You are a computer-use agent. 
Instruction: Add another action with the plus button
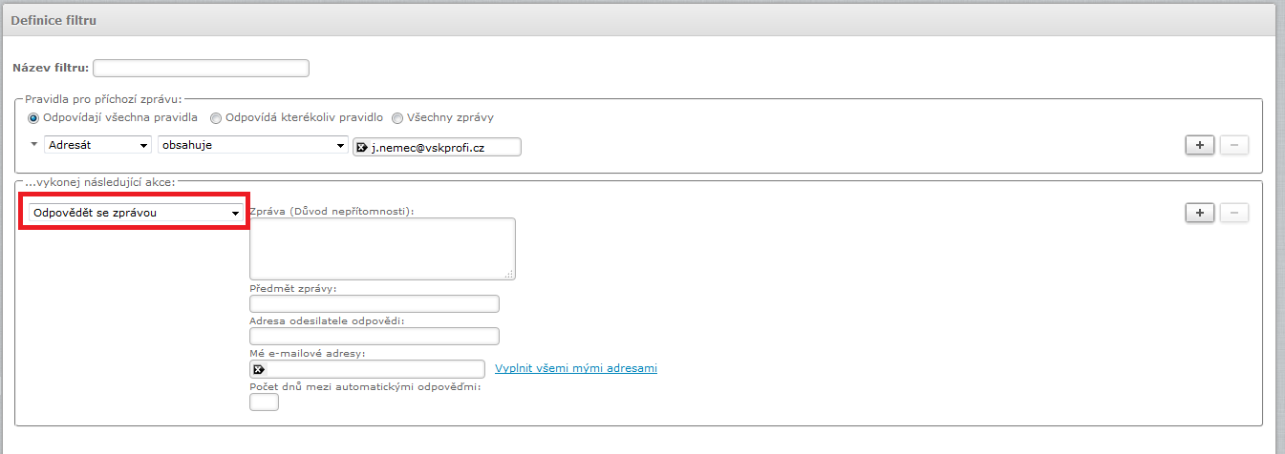point(1199,213)
